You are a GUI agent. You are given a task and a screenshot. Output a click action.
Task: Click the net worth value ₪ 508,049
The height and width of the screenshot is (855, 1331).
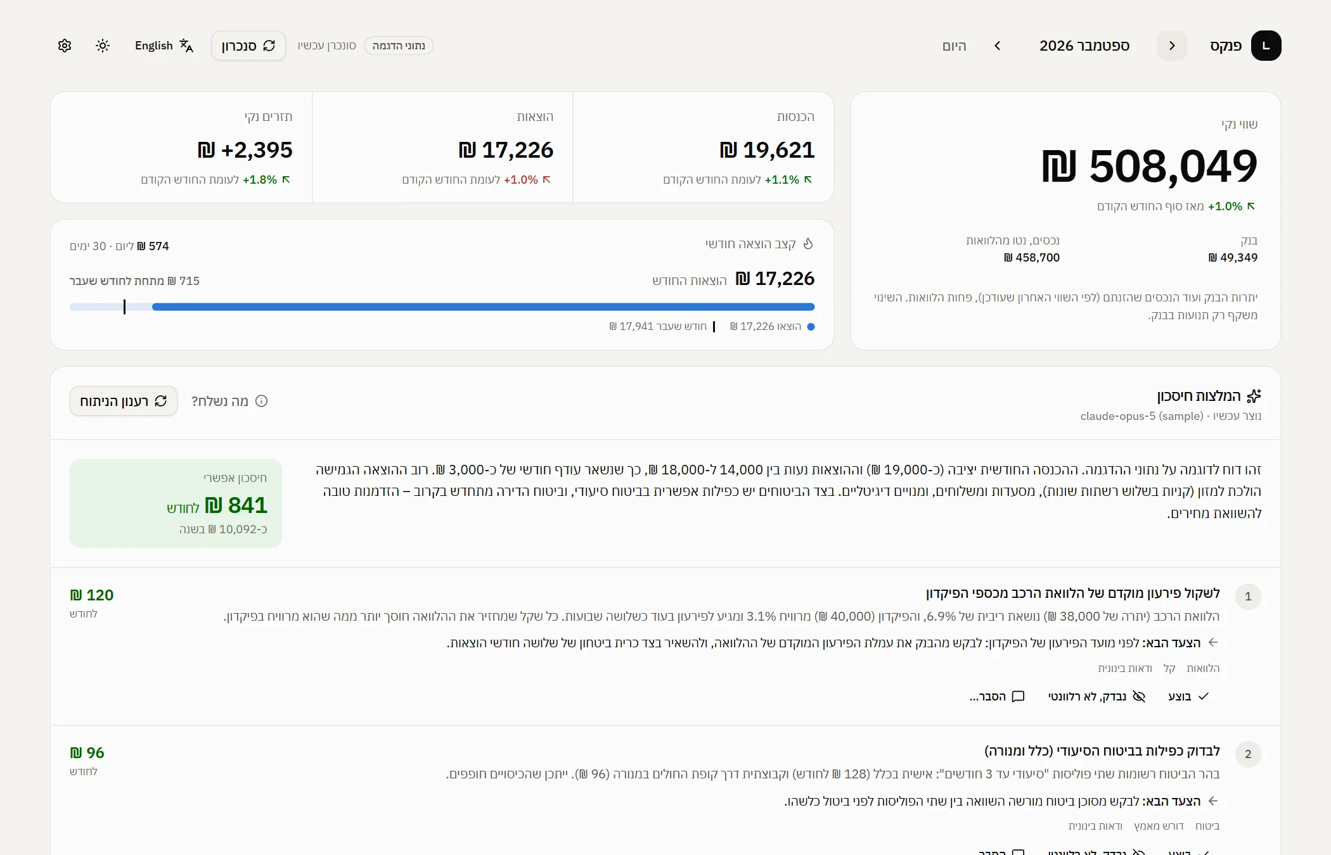1150,166
